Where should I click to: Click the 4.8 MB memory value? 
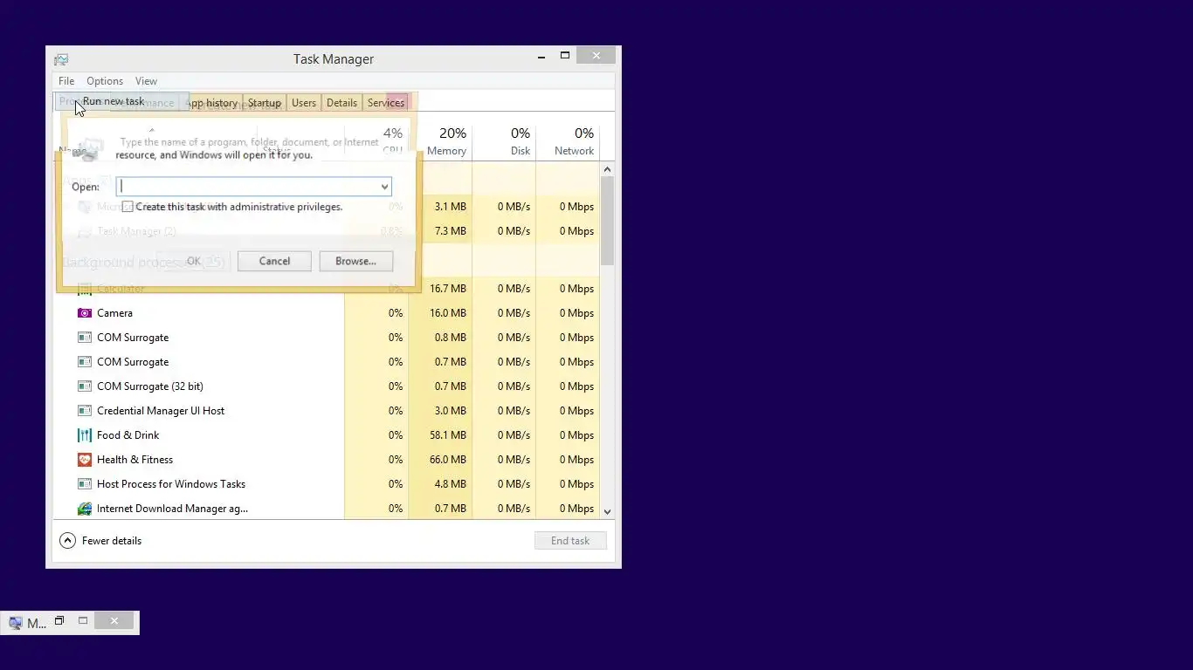coord(451,484)
